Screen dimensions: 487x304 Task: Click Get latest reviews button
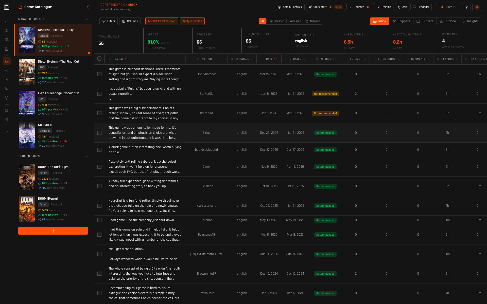pyautogui.click(x=162, y=21)
